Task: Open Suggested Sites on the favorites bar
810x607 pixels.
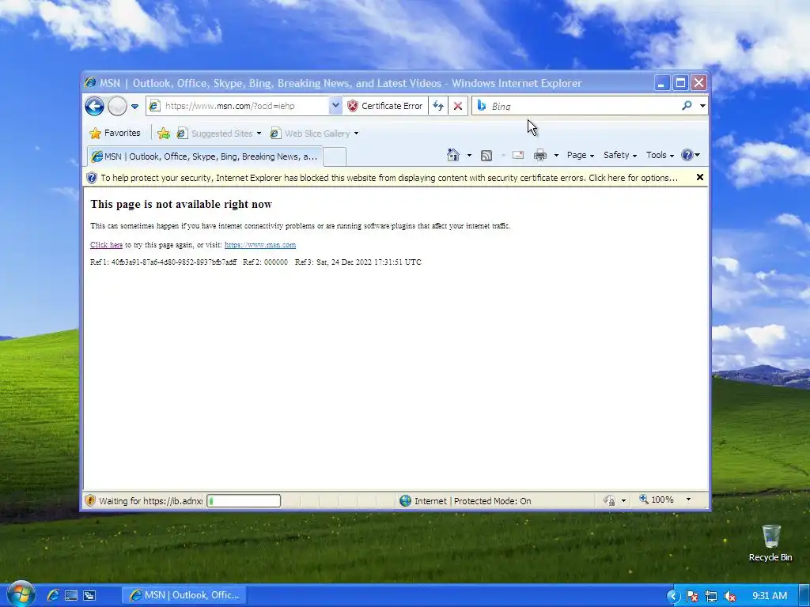Action: [219, 133]
